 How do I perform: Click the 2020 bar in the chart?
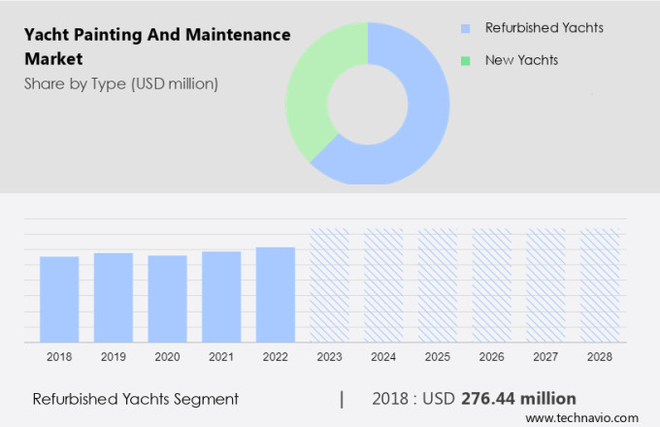point(167,299)
